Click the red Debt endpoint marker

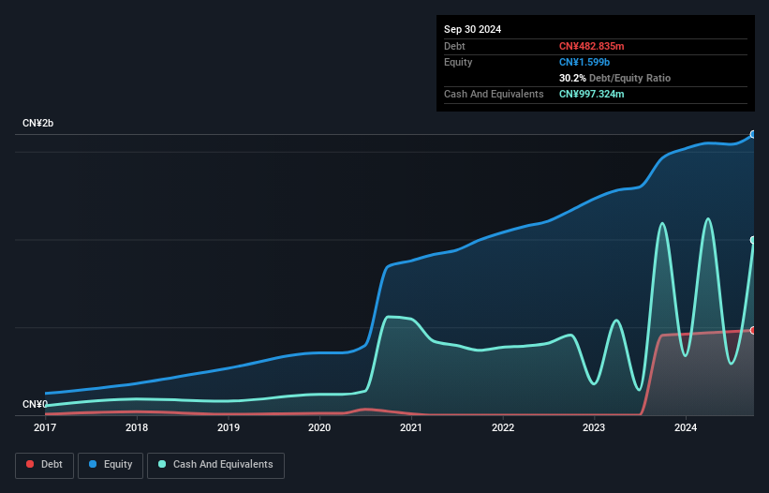753,331
